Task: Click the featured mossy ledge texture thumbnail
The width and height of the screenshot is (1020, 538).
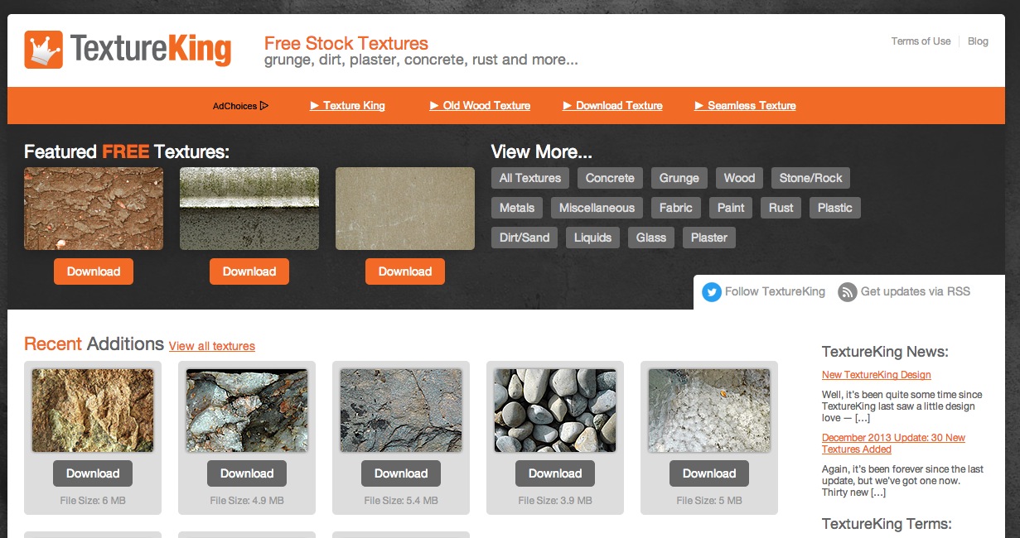Action: click(249, 209)
